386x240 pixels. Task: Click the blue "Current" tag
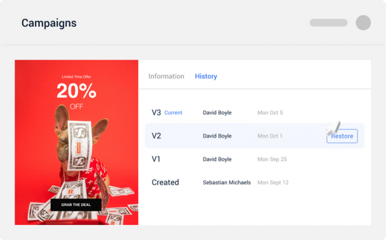(x=173, y=113)
